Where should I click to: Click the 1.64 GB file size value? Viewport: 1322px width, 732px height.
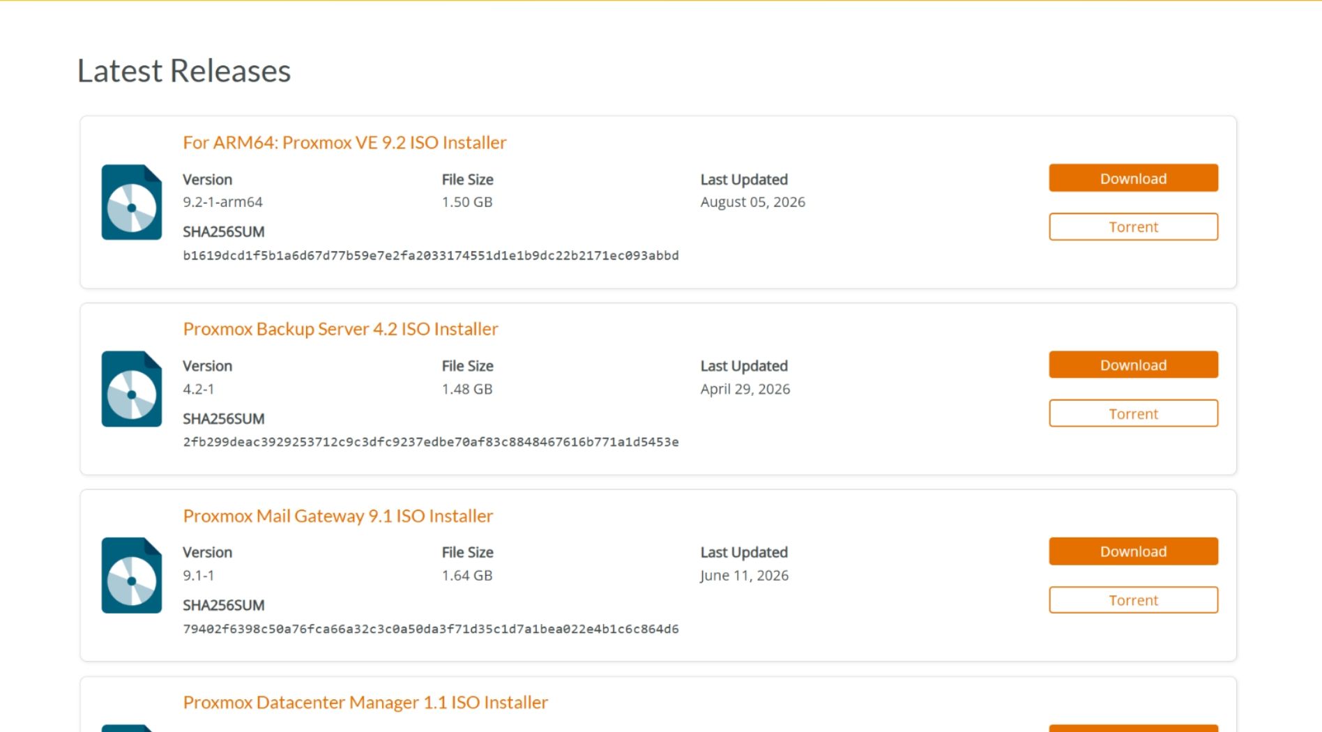pyautogui.click(x=467, y=575)
